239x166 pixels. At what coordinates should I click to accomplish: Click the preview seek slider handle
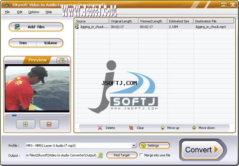click(14, 115)
